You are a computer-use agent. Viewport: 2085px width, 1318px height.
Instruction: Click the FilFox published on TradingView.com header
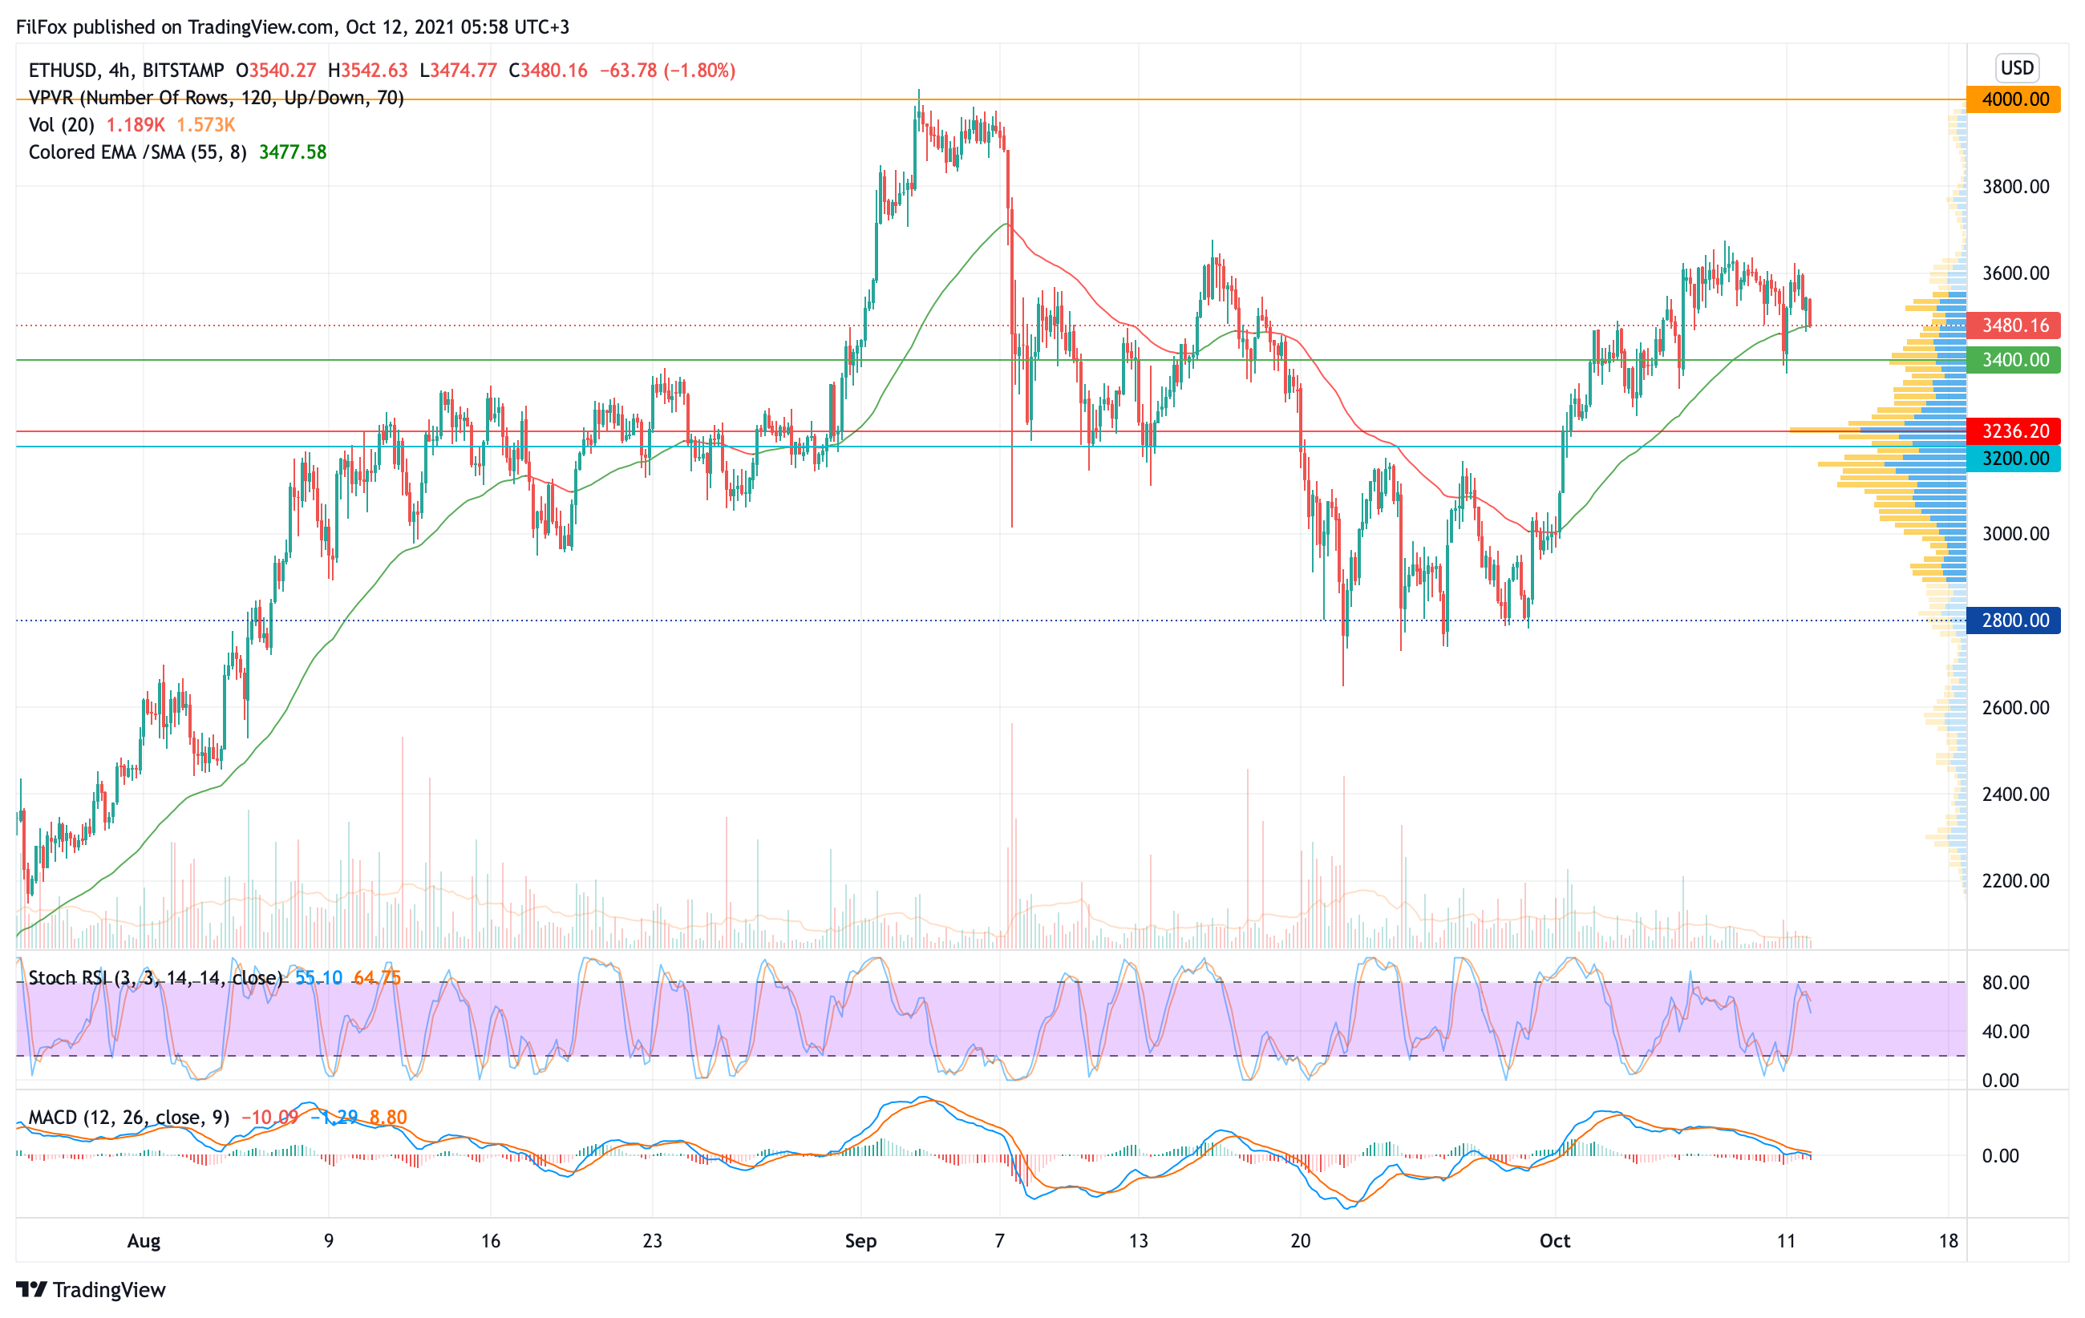click(x=293, y=26)
